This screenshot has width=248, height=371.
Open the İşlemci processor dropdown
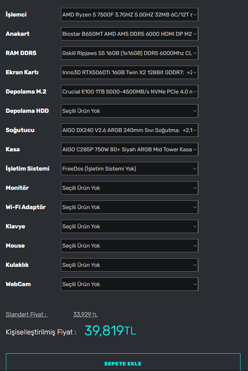point(129,15)
